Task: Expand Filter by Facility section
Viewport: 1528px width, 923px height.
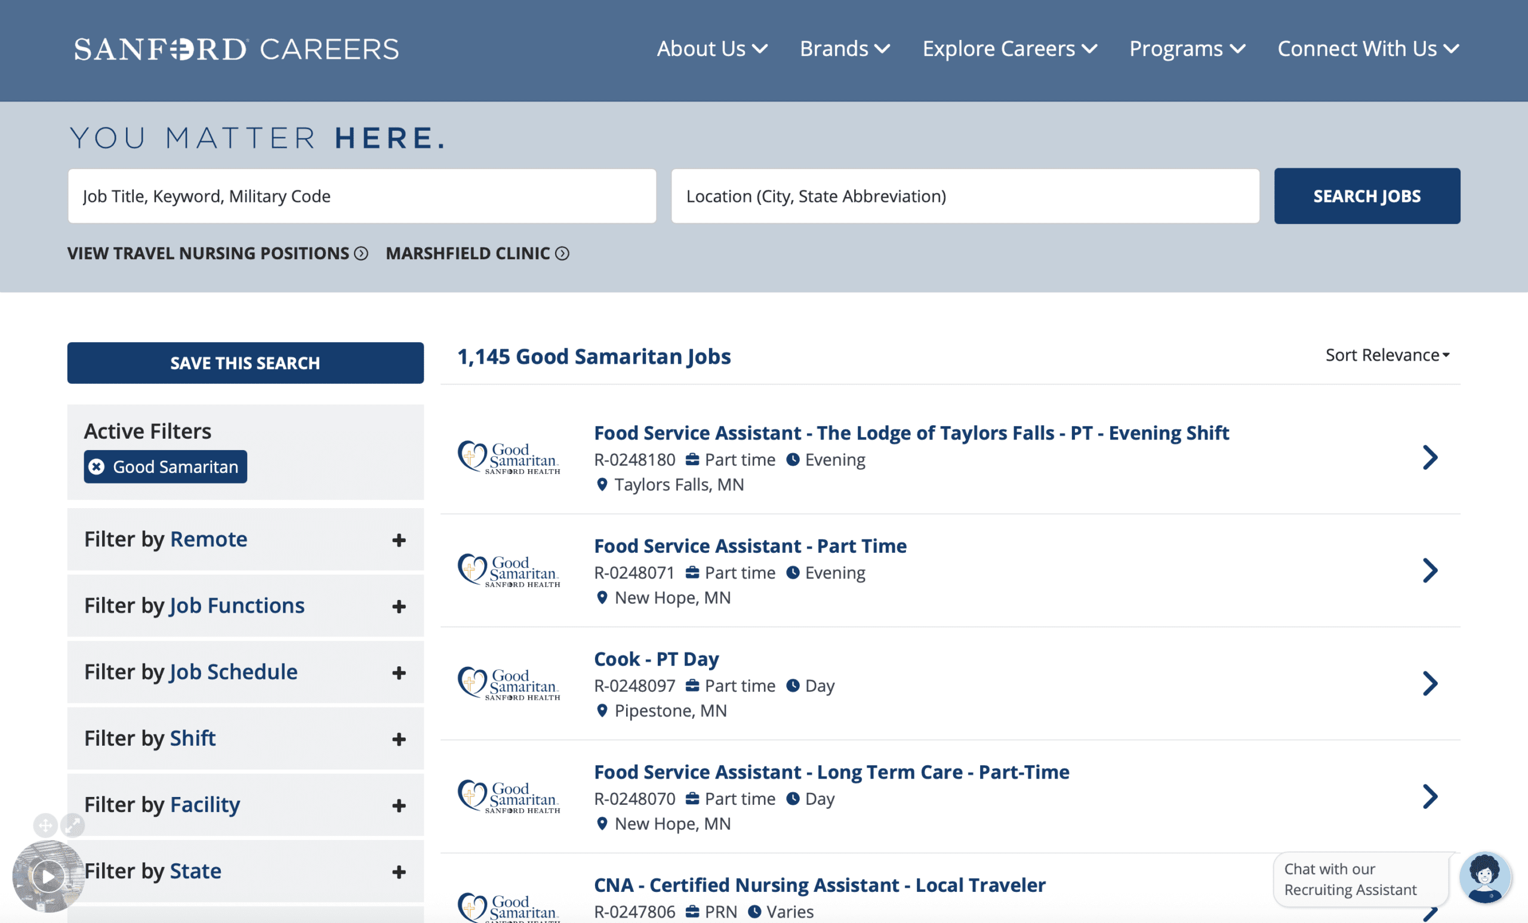Action: [x=399, y=805]
